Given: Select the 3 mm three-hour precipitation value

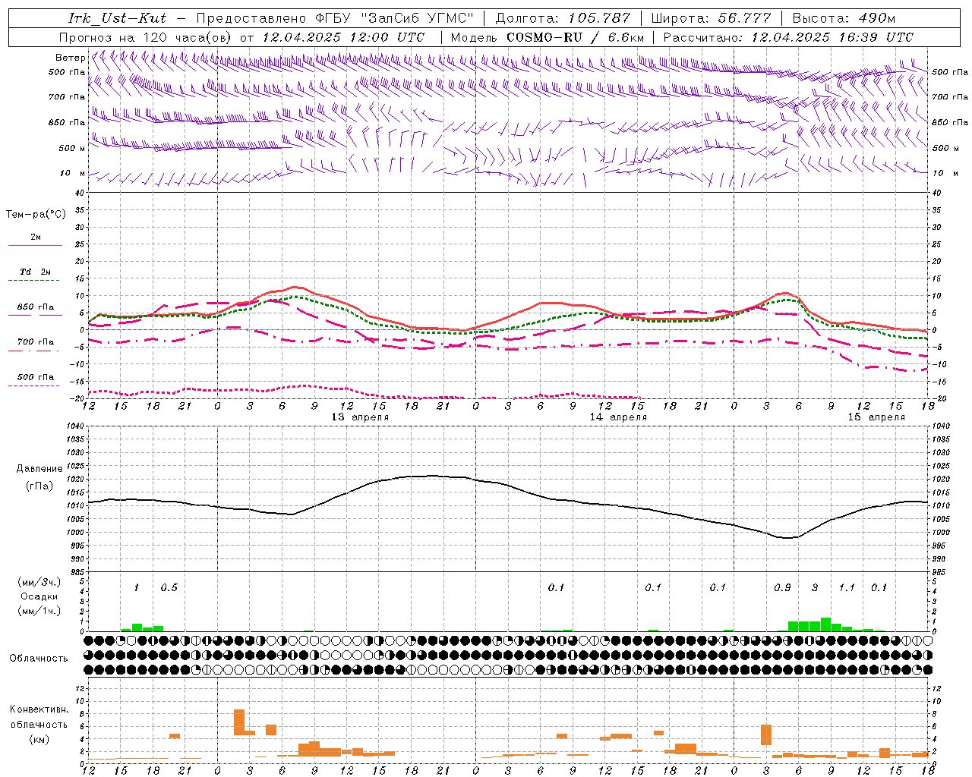Looking at the screenshot, I should pos(815,587).
